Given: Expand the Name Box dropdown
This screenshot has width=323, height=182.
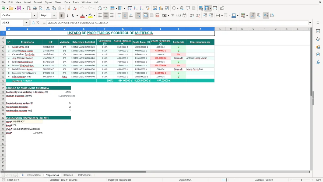Looking at the screenshot, I should click(x=26, y=23).
